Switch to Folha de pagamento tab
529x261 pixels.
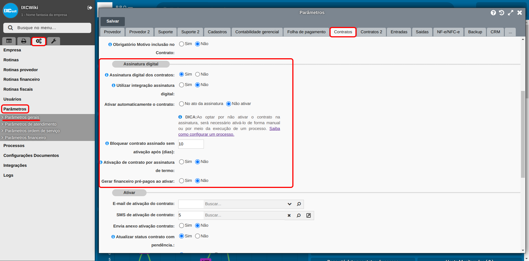(x=306, y=32)
